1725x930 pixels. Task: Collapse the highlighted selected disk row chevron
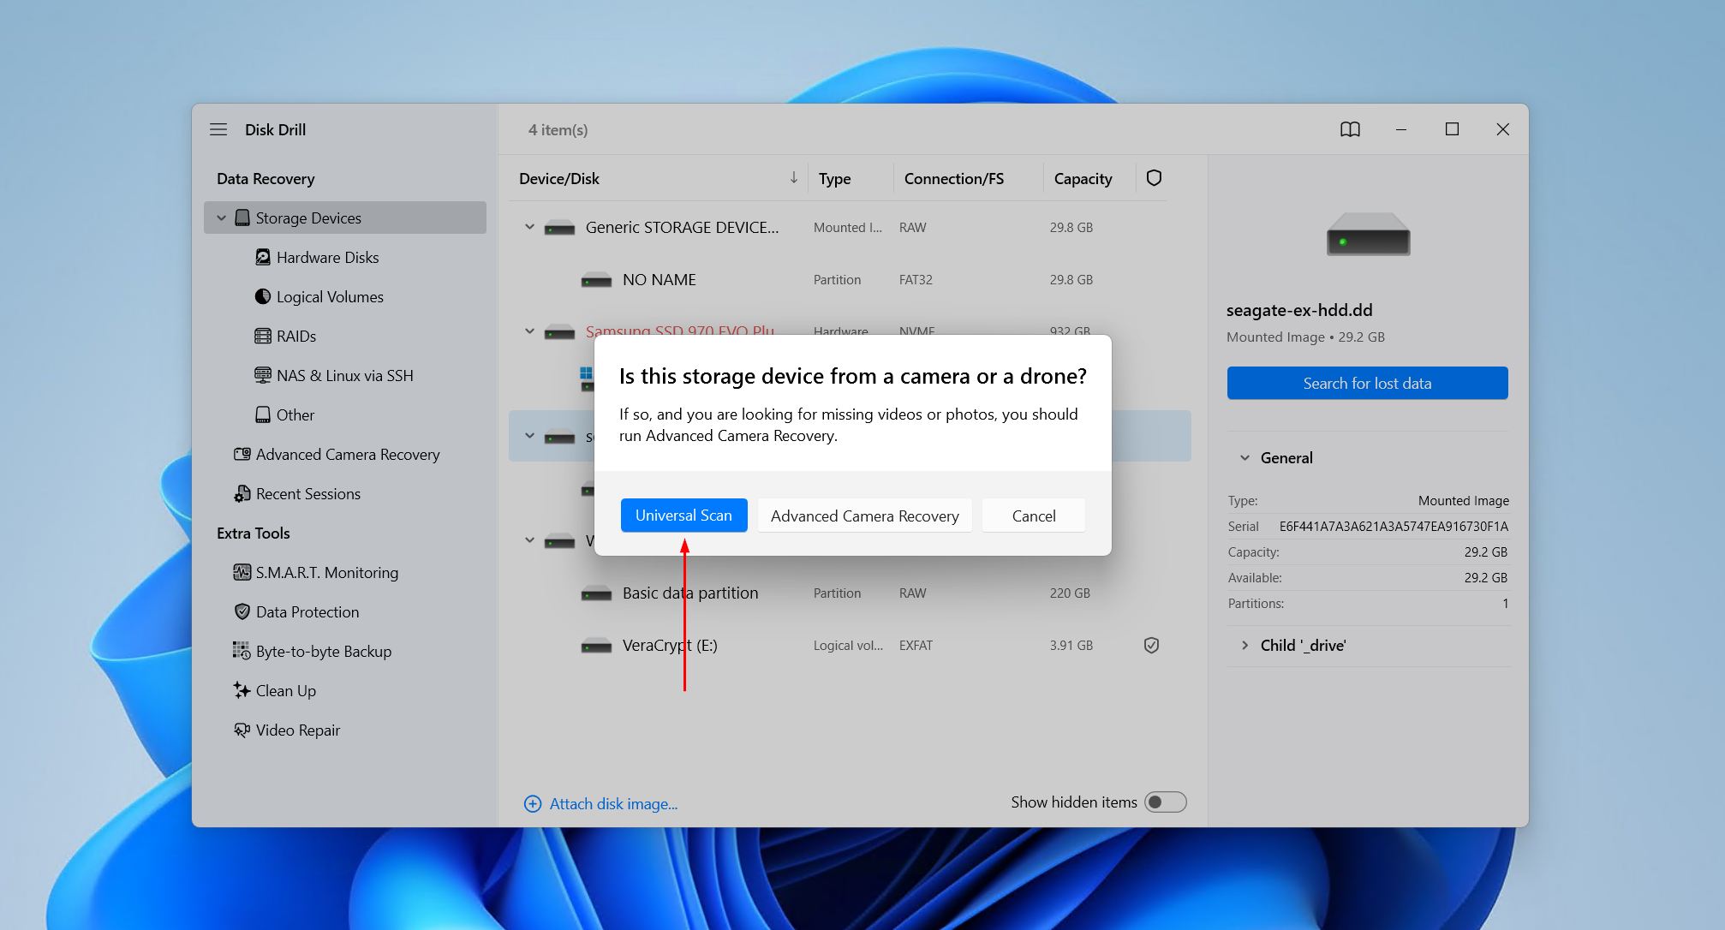529,436
